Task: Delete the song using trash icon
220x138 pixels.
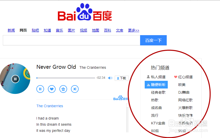Action: click(63, 89)
